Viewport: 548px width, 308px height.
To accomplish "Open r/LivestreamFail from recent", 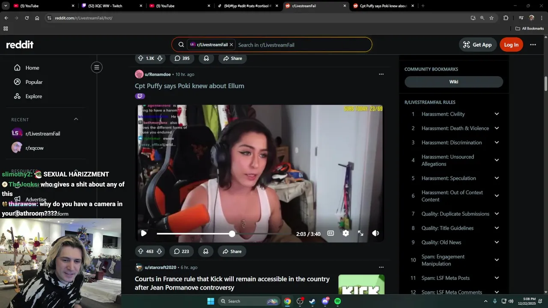I will 43,133.
